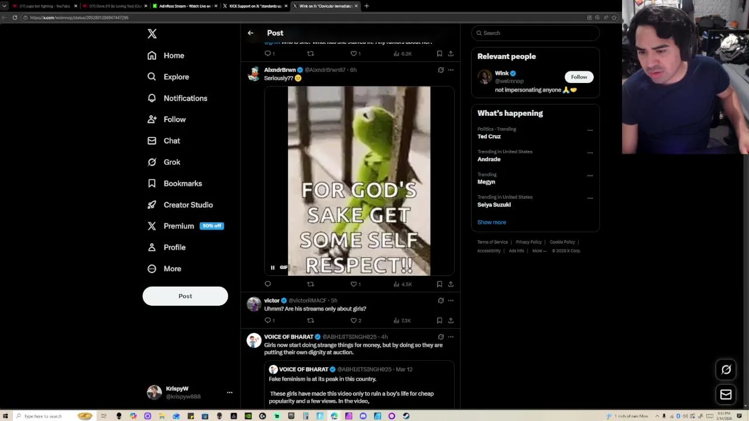The width and height of the screenshot is (749, 421).
Task: Open the sidebar Follow page
Action: (x=167, y=119)
